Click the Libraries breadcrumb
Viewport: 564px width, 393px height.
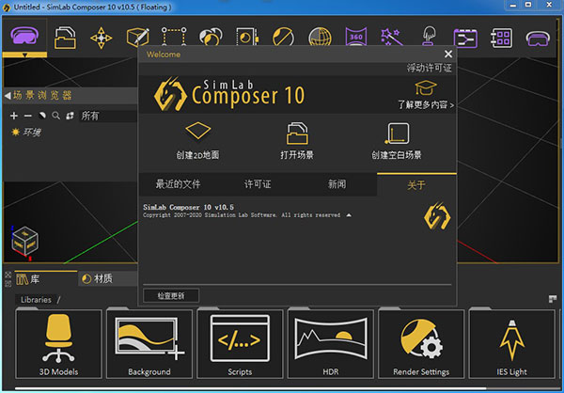tap(36, 299)
